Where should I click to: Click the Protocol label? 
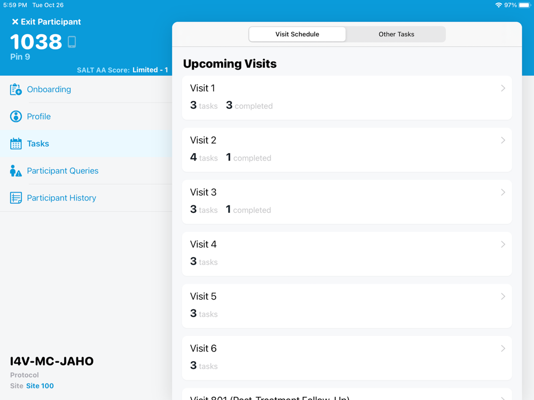(x=25, y=375)
